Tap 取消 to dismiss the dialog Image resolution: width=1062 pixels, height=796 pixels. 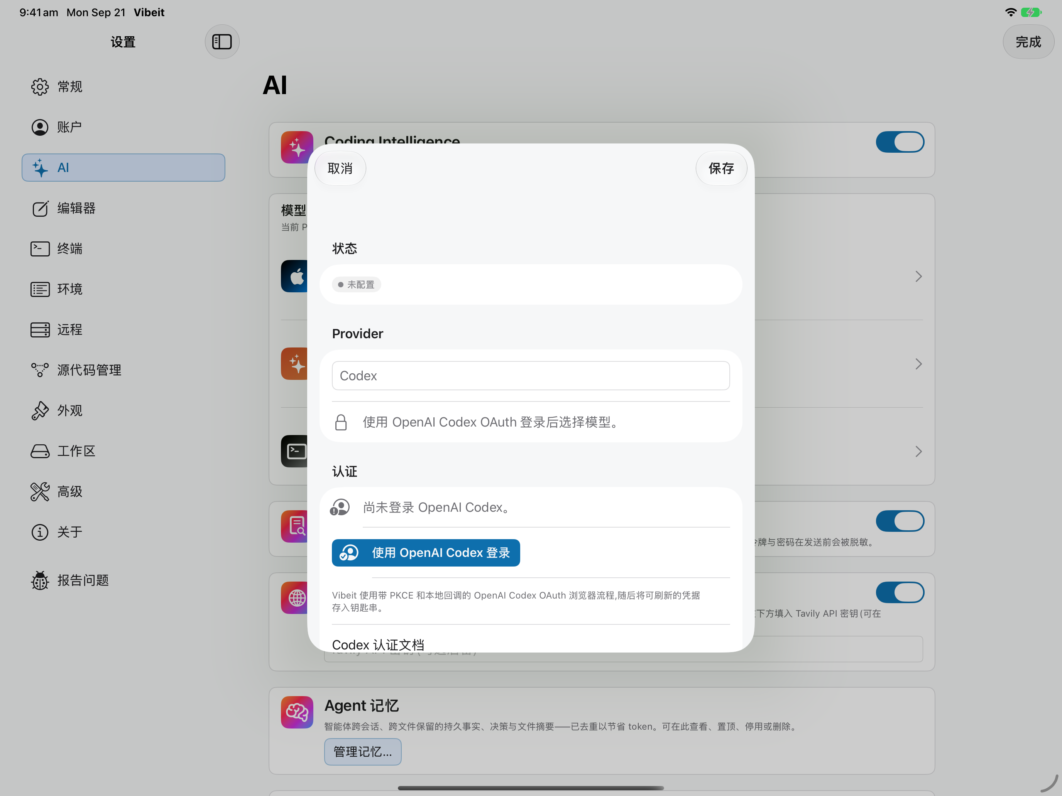(x=340, y=169)
